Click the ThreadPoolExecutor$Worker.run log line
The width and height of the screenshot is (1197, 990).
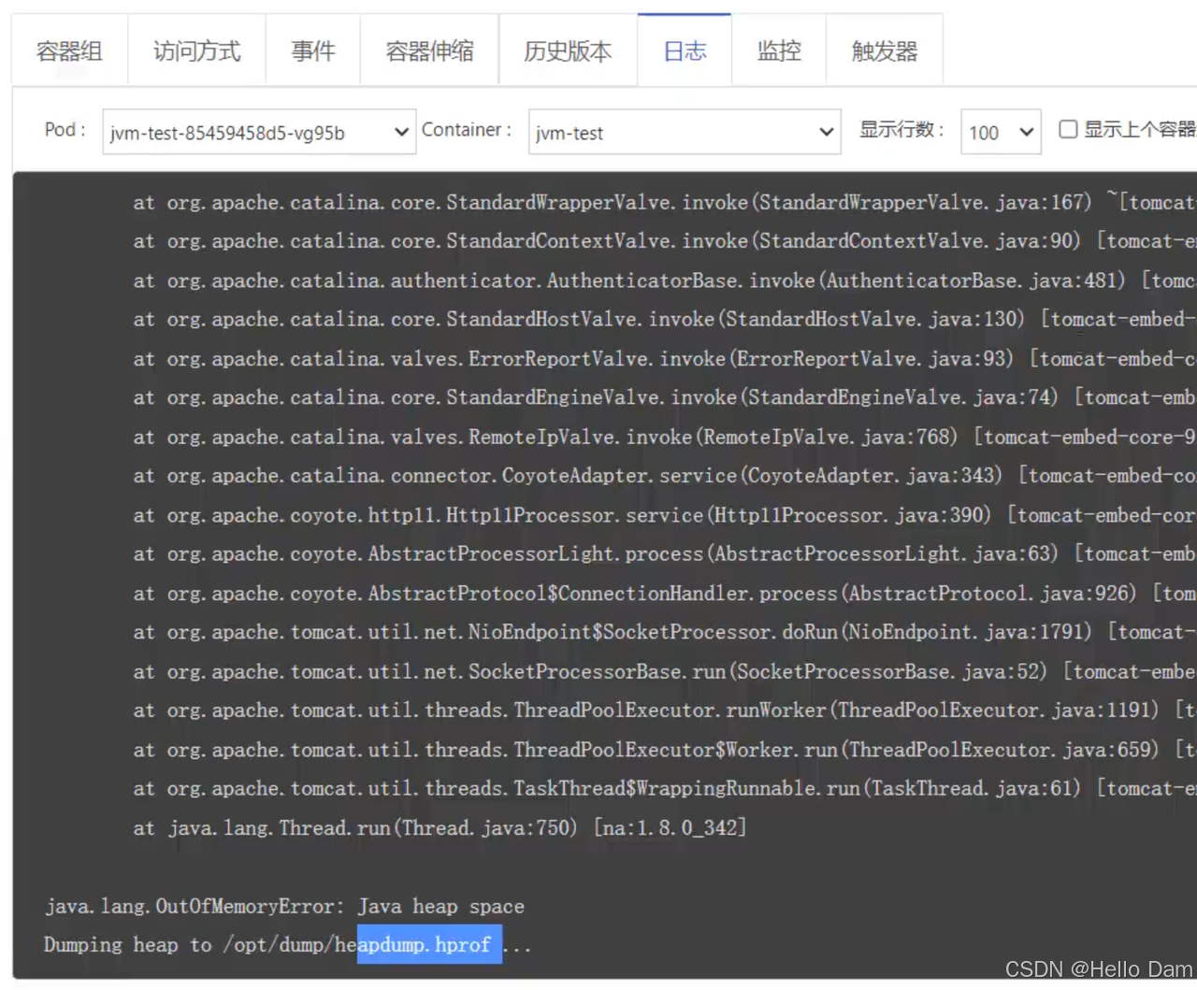[665, 749]
